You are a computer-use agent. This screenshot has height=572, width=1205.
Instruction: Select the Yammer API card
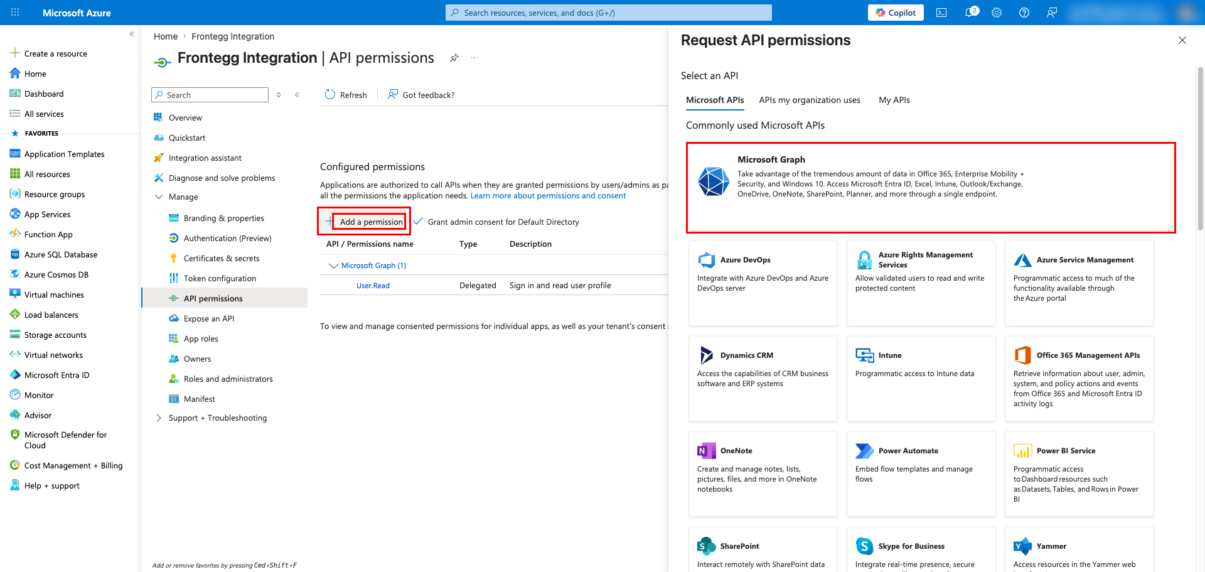click(x=1079, y=550)
